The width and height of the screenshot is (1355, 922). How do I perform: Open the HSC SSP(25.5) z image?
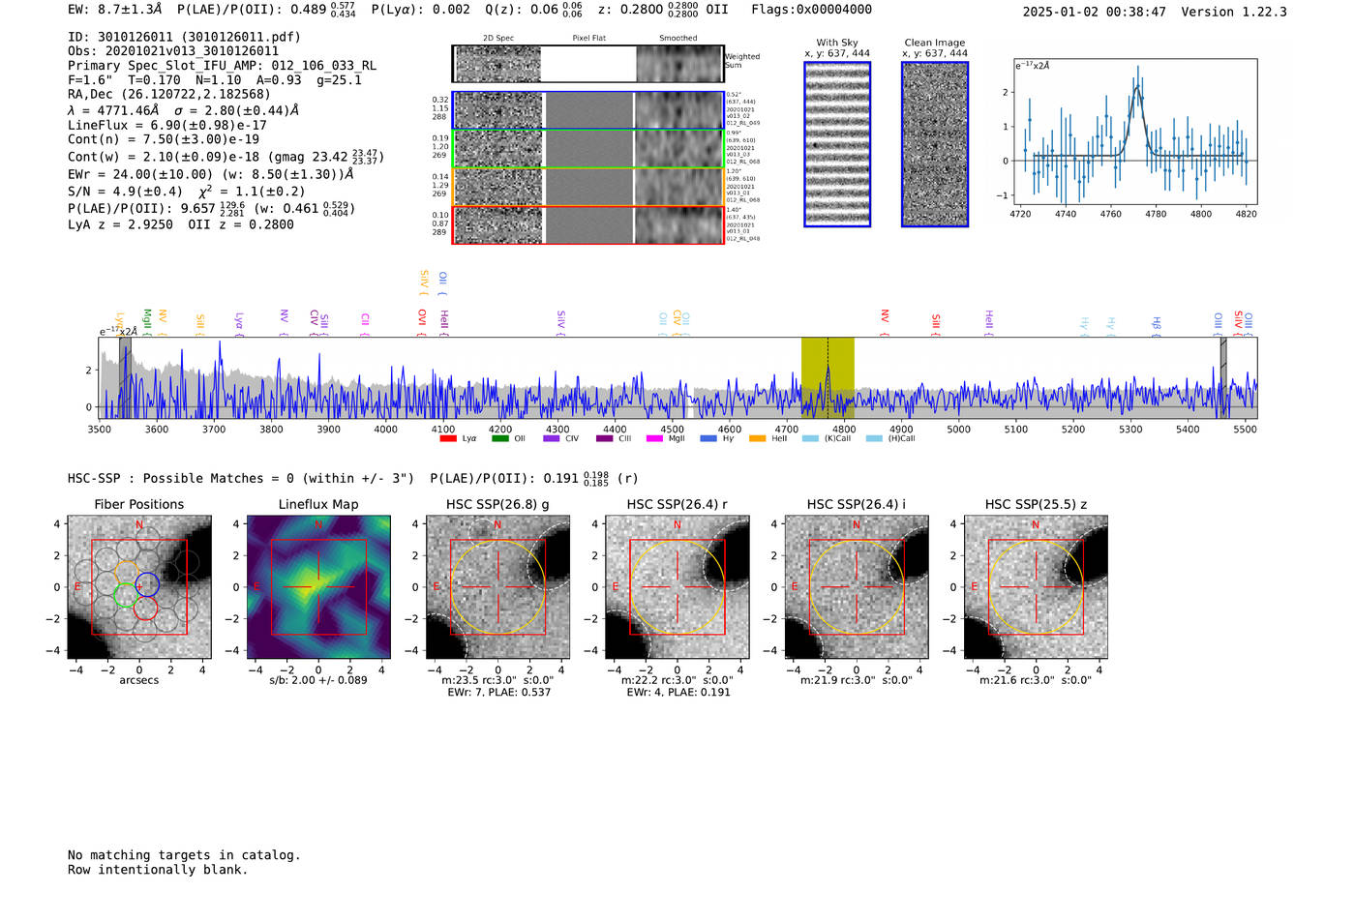[x=1036, y=587]
